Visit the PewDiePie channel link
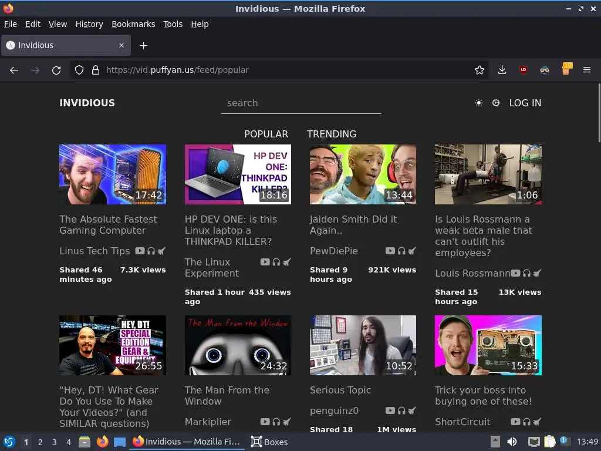Viewport: 601px width, 451px height. (x=334, y=251)
